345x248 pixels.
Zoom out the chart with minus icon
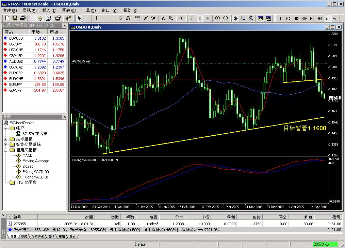coord(225,18)
